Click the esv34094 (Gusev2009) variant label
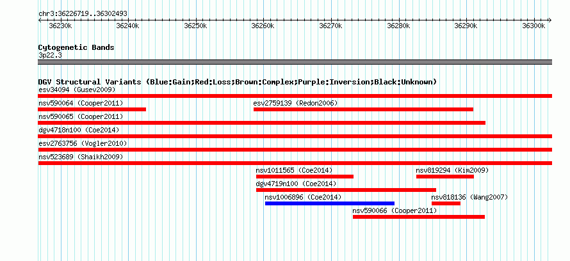 click(77, 90)
